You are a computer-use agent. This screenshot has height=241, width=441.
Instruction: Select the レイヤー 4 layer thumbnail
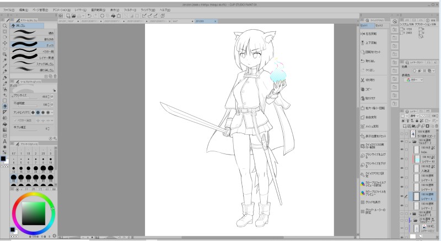(x=417, y=196)
